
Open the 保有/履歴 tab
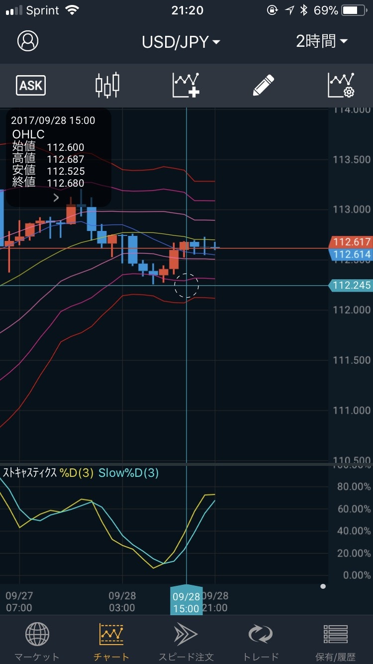coord(336,642)
